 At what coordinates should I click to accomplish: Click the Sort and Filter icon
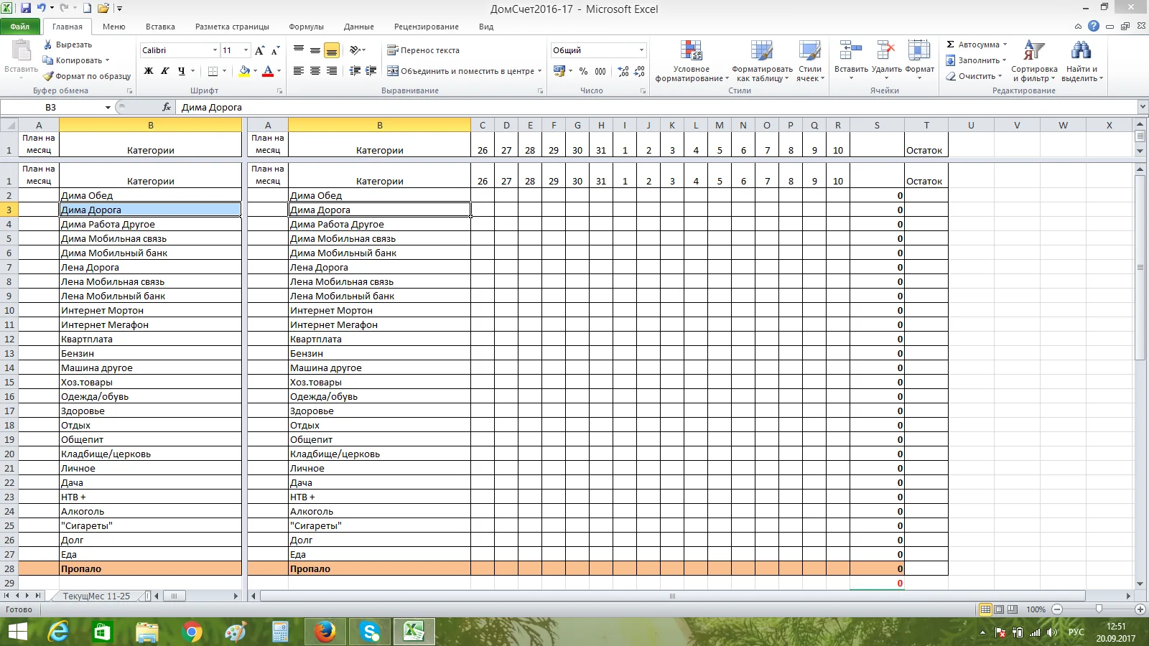click(x=1033, y=51)
